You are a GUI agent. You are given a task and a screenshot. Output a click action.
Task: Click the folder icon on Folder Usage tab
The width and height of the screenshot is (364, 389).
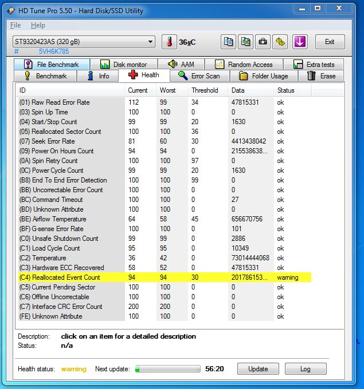point(244,76)
